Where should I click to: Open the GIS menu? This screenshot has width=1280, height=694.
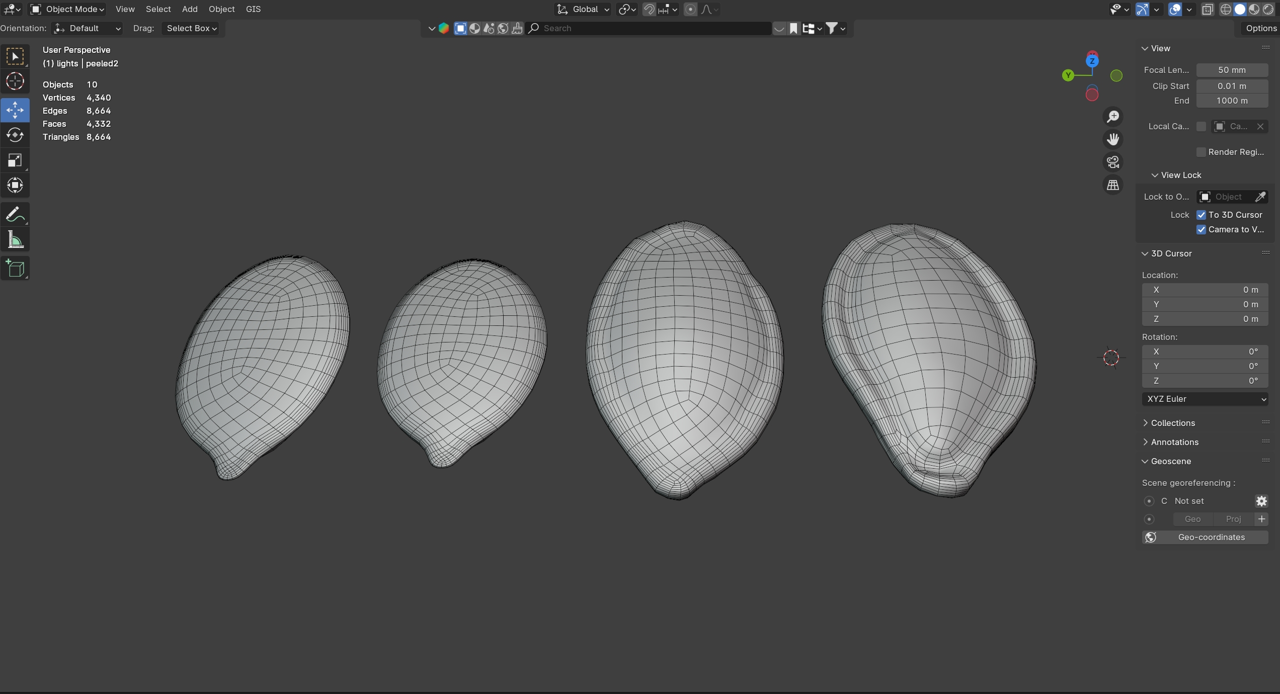pos(253,9)
